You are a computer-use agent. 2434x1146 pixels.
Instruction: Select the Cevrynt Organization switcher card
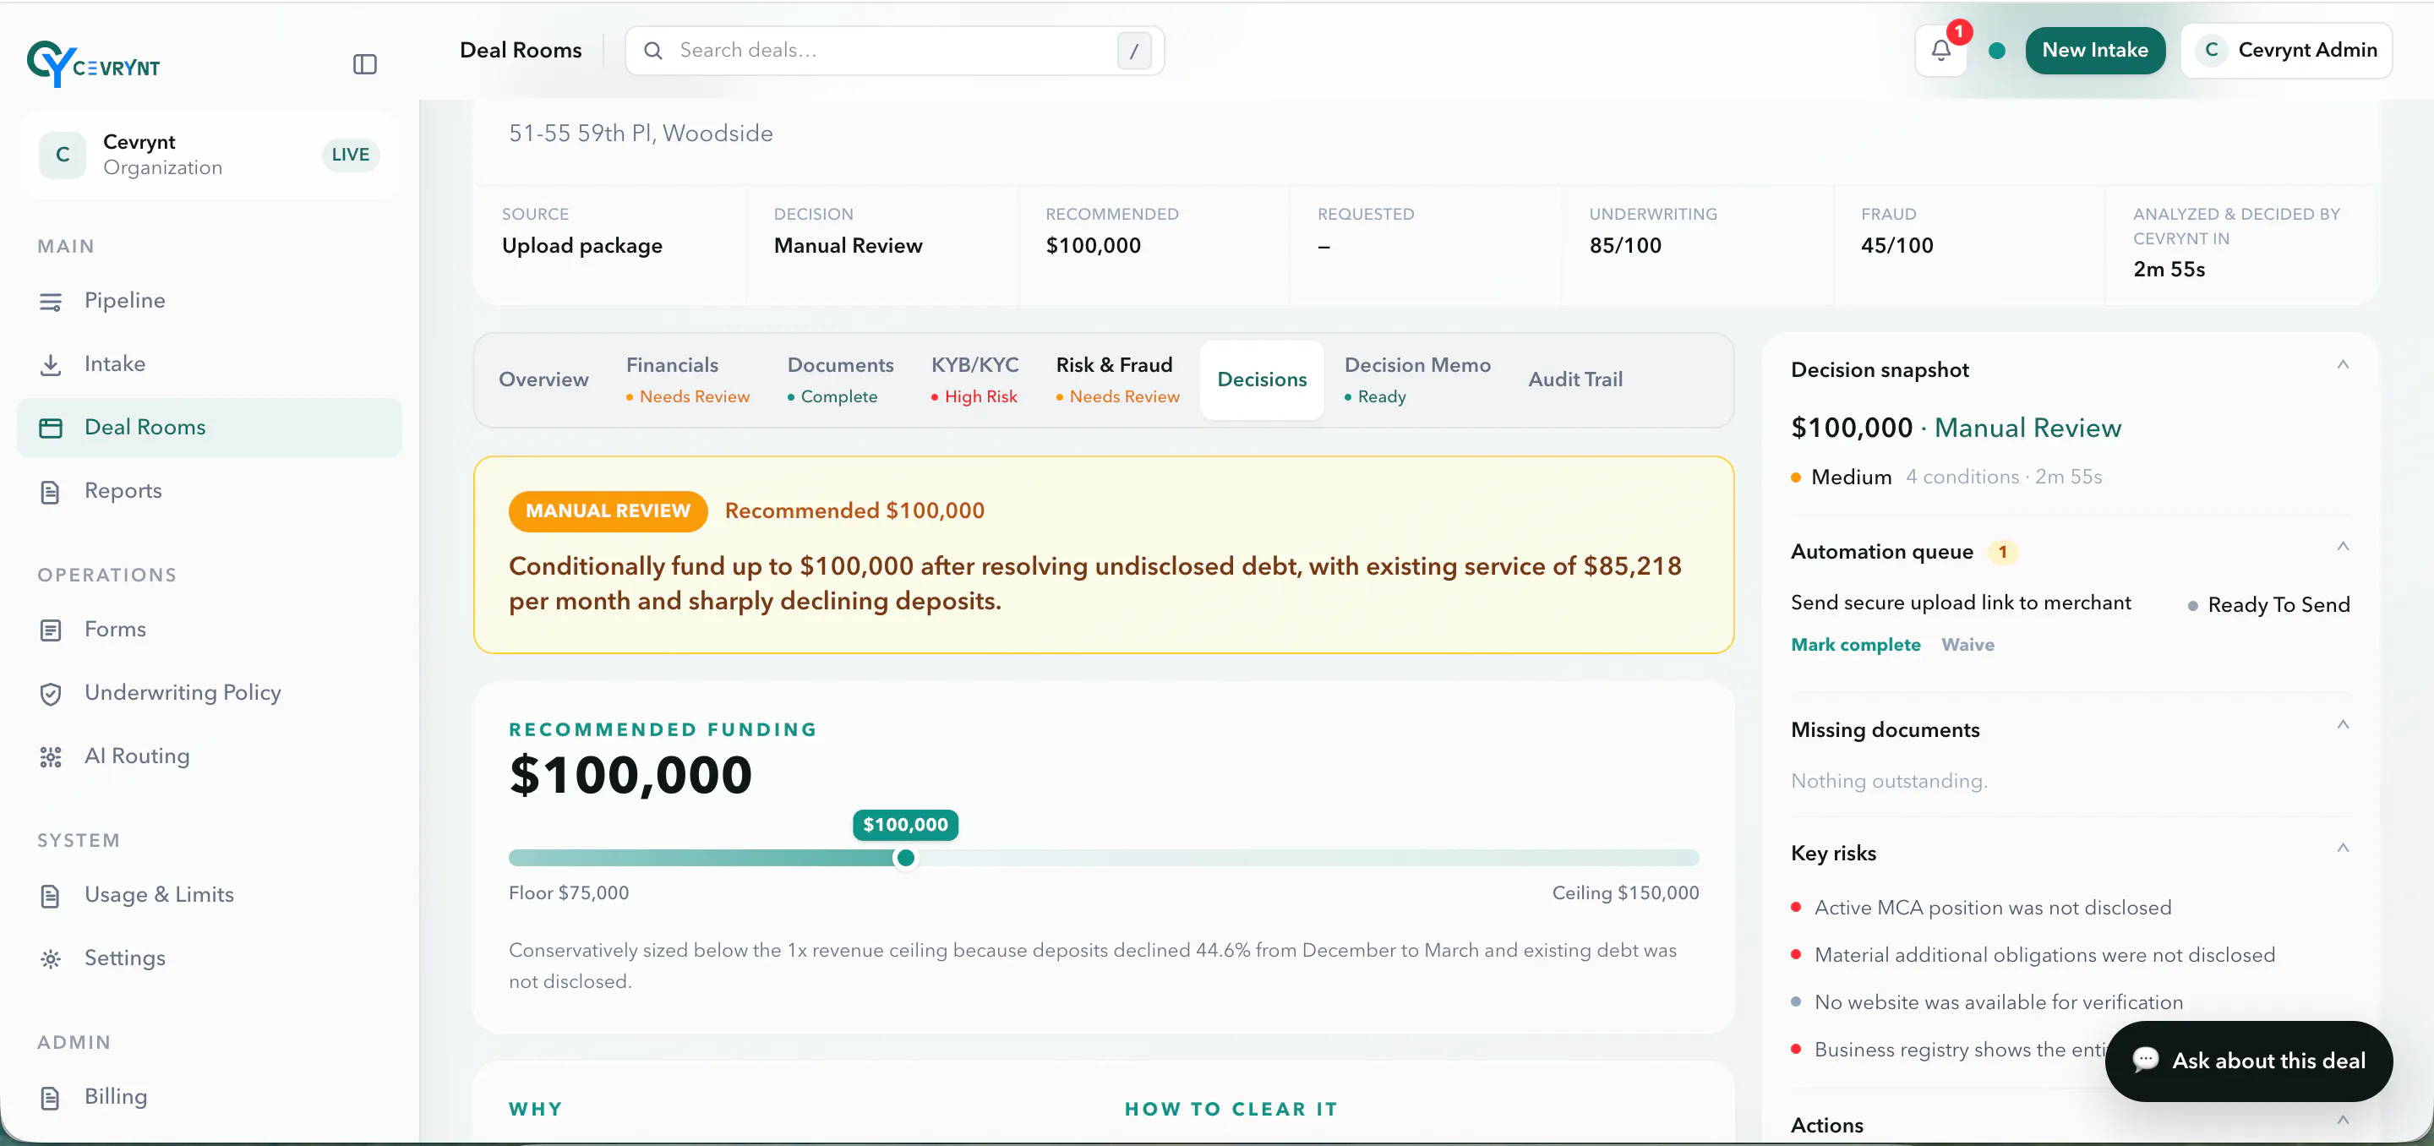coord(209,155)
